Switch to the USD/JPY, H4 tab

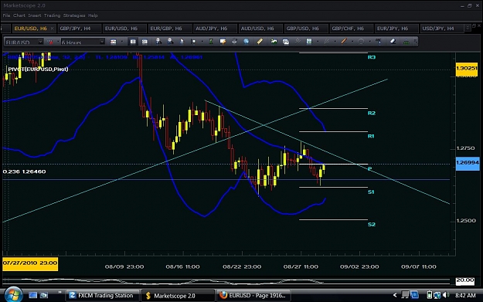pos(441,29)
